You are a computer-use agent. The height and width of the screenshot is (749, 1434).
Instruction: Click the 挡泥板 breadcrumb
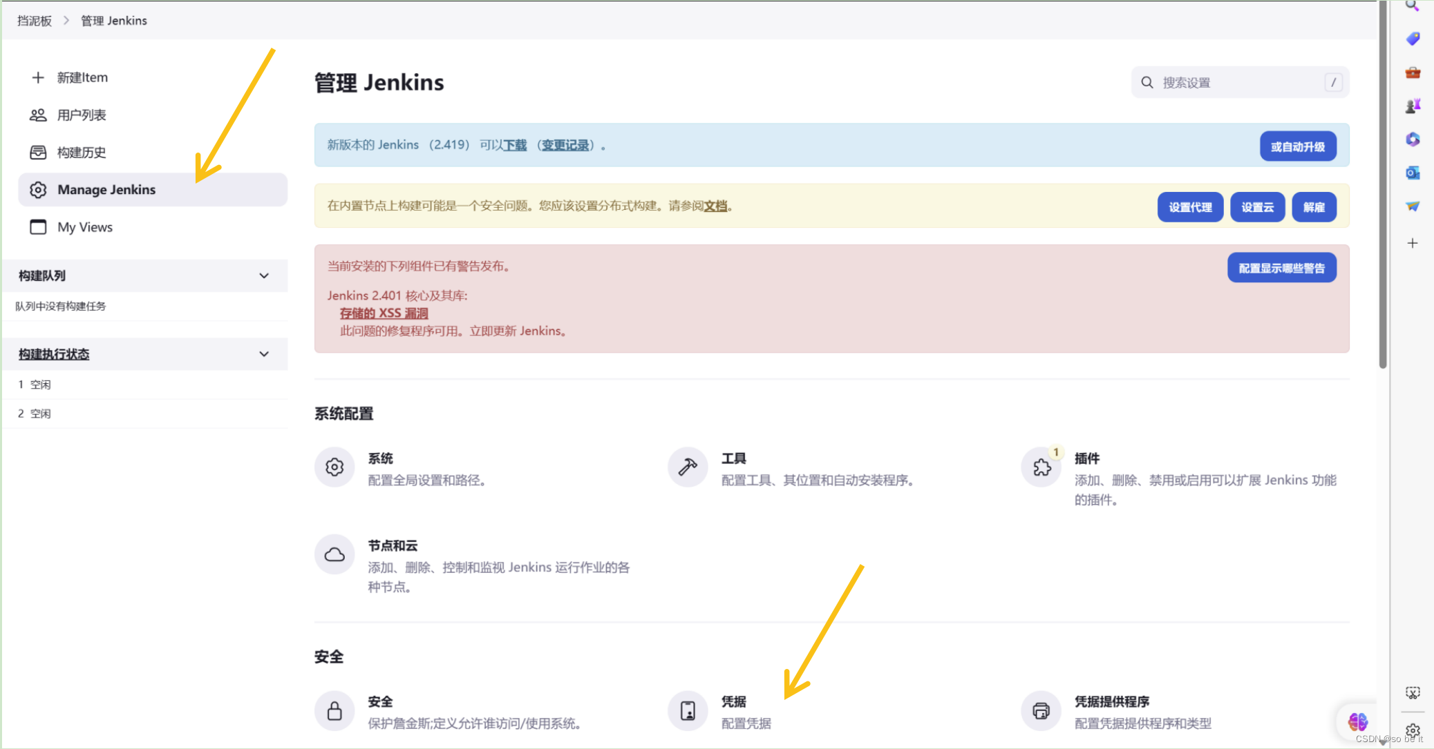coord(35,21)
